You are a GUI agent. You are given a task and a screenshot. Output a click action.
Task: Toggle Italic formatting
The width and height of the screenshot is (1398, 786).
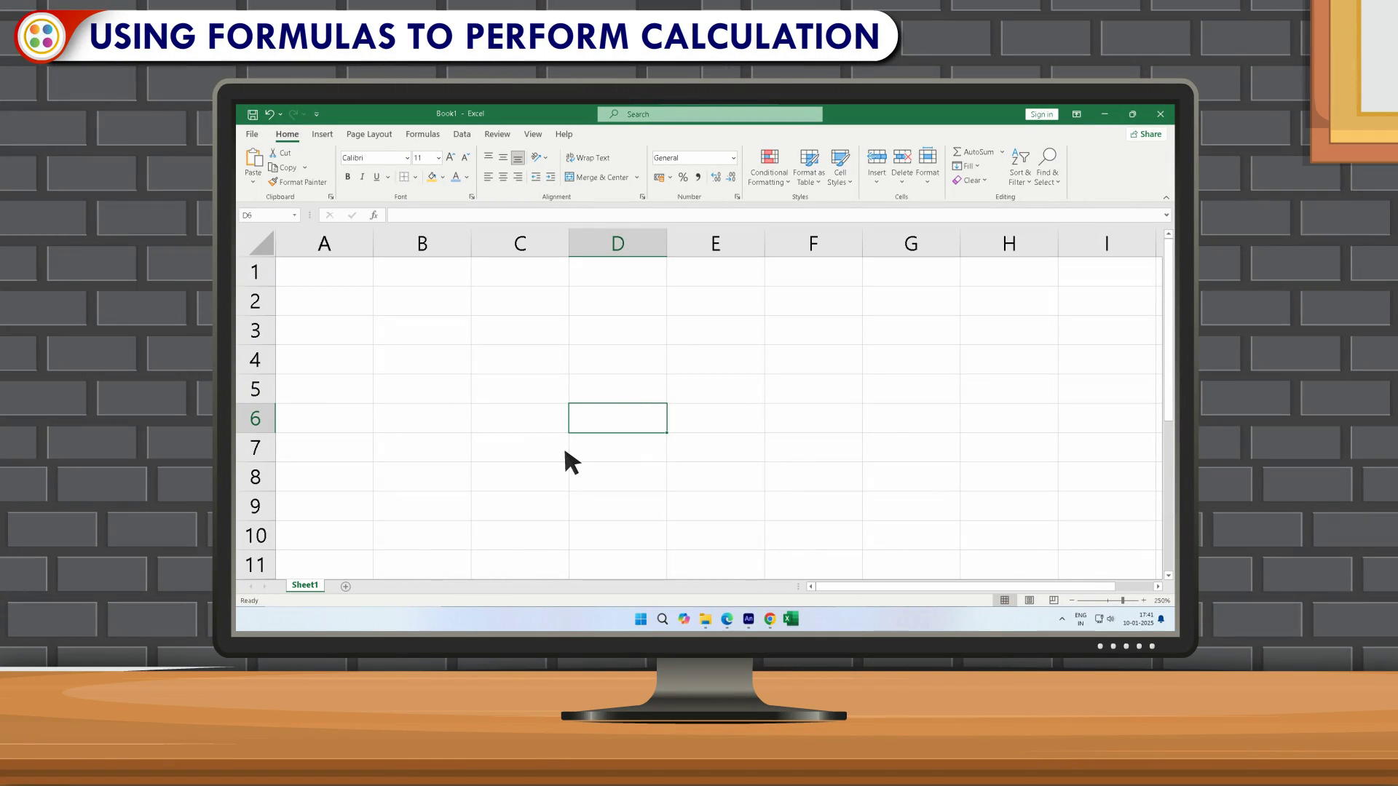pos(362,177)
